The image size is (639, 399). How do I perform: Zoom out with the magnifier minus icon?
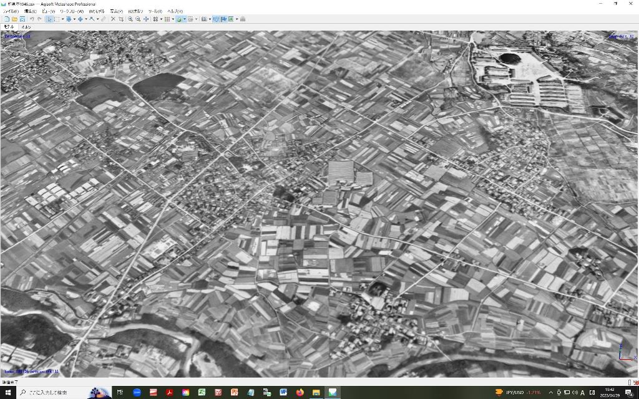tap(138, 19)
